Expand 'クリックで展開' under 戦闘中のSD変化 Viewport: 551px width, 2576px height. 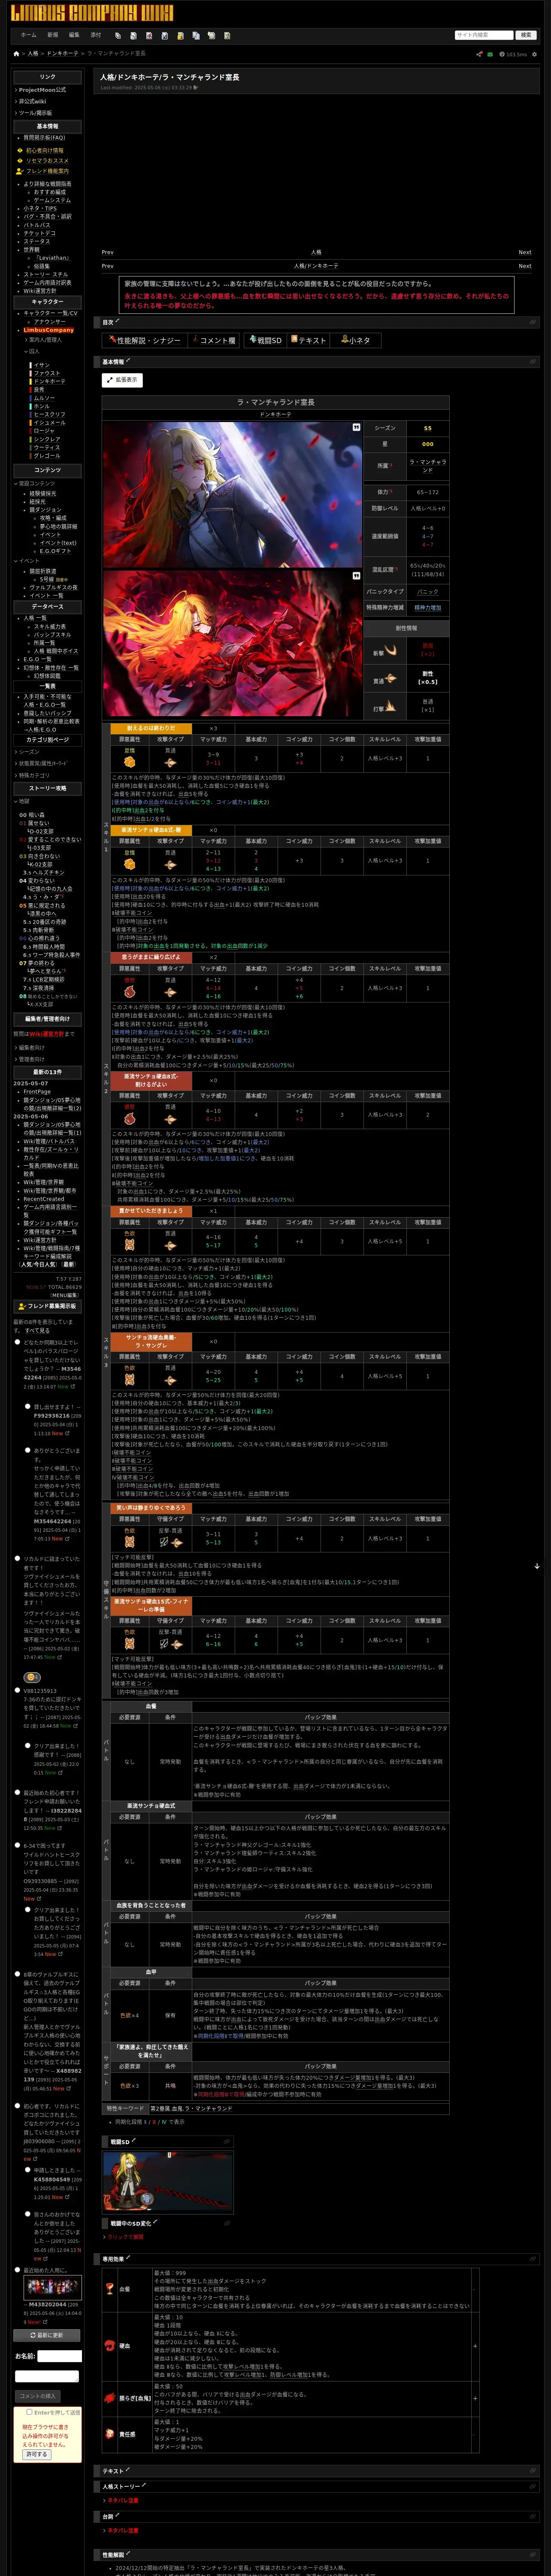[125, 2236]
